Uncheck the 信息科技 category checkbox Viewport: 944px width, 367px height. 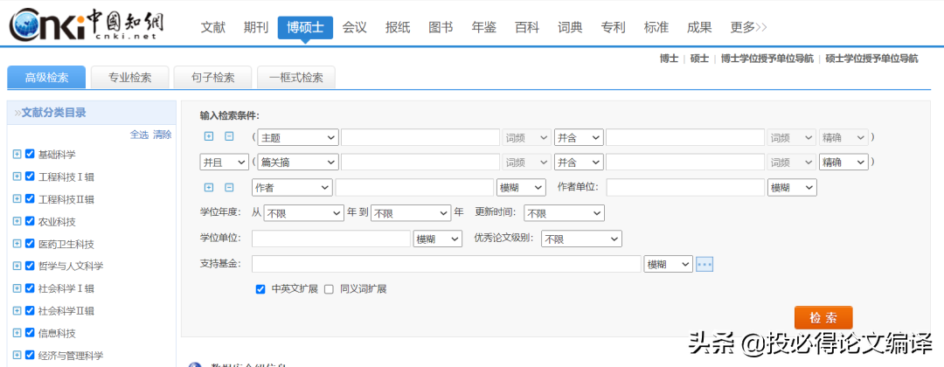pos(30,333)
